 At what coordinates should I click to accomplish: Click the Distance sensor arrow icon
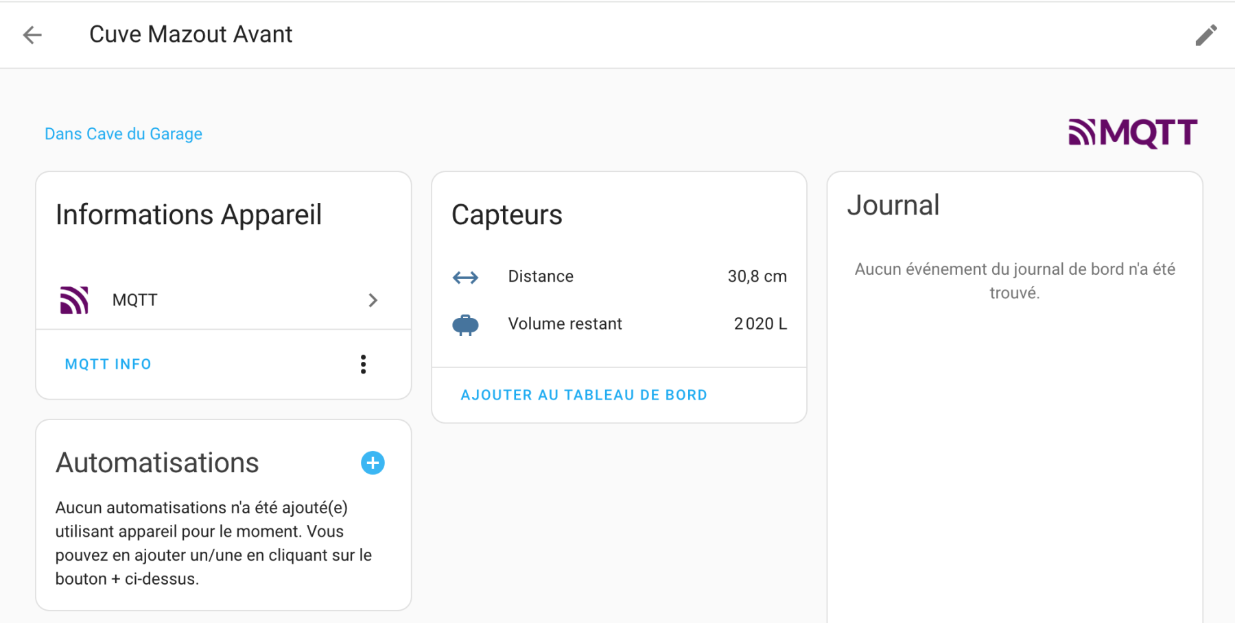(466, 277)
